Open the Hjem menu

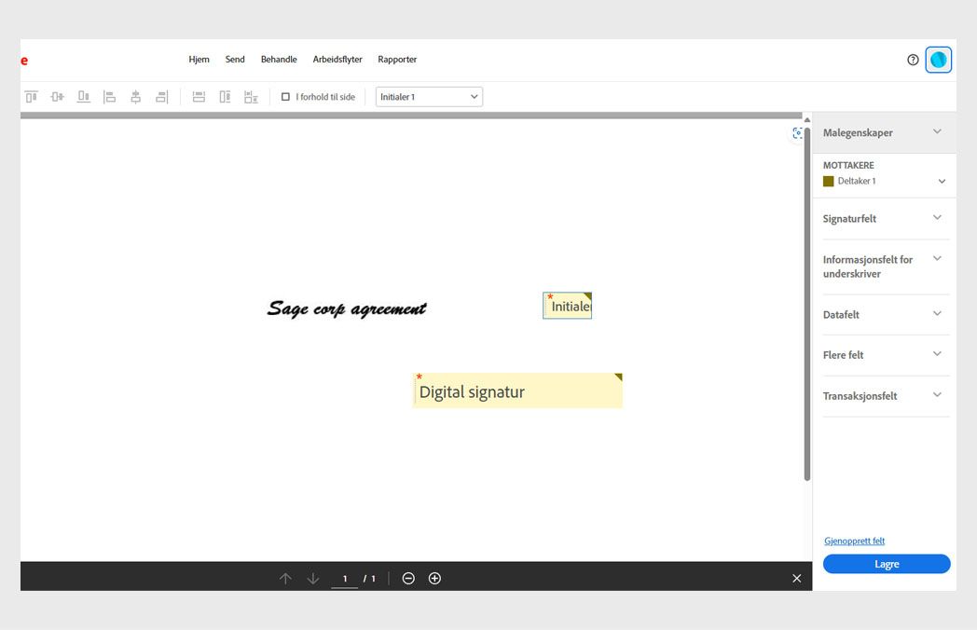(199, 60)
